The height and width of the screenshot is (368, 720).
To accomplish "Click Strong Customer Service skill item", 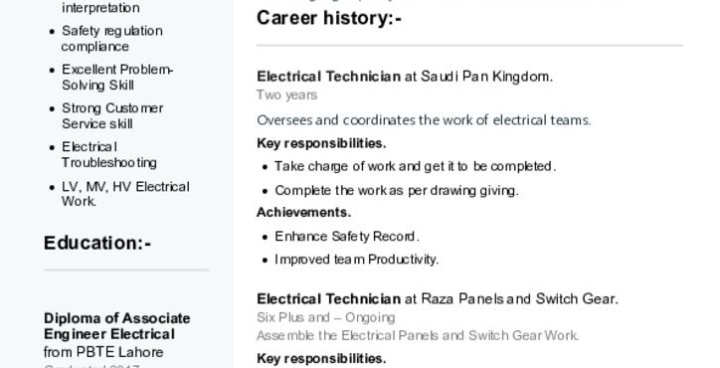I will pos(112,115).
